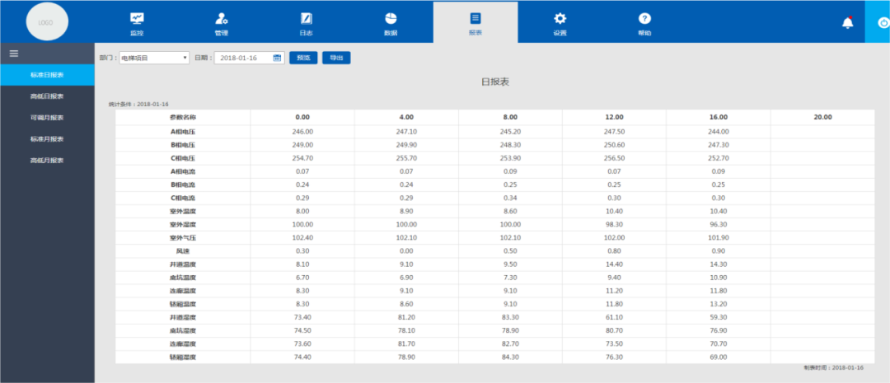Image resolution: width=890 pixels, height=383 pixels.
Task: Open 高低日报表 in the sidebar
Action: click(47, 96)
